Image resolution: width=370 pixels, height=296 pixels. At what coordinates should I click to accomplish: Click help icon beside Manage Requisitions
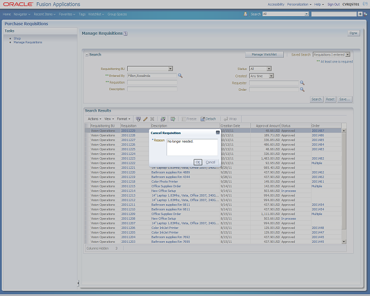pos(125,34)
